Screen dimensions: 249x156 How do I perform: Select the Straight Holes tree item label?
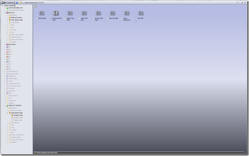(x=18, y=115)
